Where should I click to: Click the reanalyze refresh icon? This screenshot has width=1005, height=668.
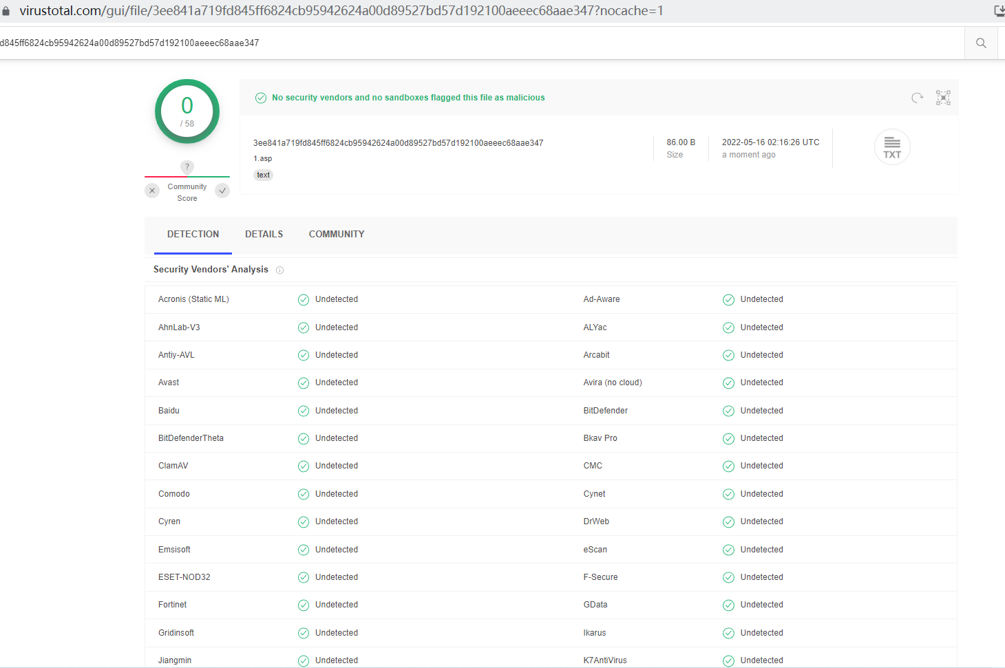coord(917,98)
